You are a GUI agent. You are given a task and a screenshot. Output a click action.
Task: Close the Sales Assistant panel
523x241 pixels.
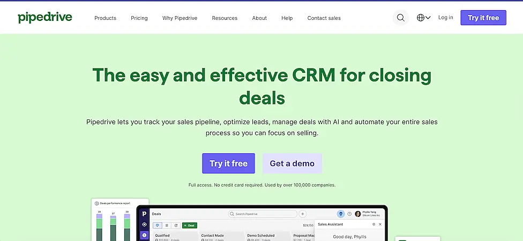click(380, 224)
